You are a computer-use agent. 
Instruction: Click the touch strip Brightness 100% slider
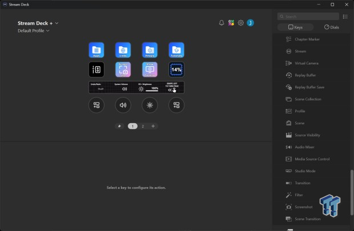click(152, 91)
